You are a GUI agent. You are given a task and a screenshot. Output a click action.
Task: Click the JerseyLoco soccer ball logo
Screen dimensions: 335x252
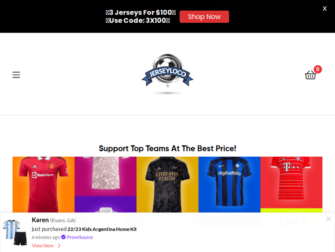tap(167, 73)
